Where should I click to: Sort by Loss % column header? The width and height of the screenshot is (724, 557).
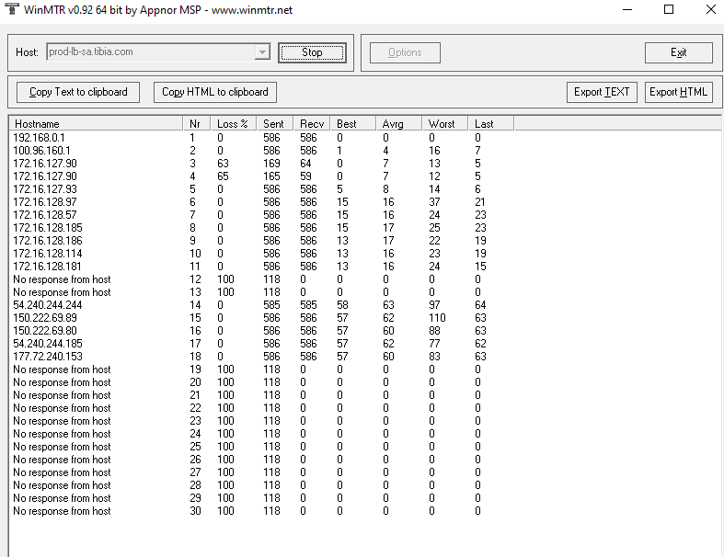point(234,124)
